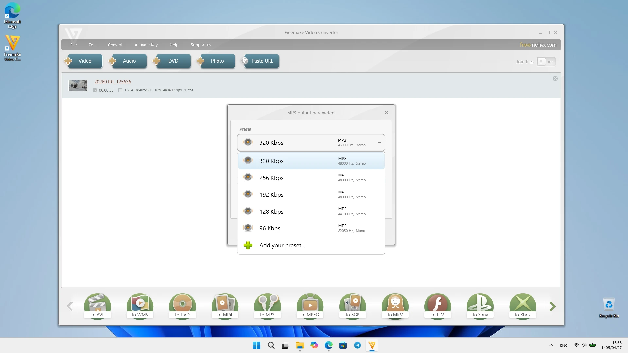Click the to MP4 output icon
Image resolution: width=628 pixels, height=353 pixels.
tap(225, 306)
